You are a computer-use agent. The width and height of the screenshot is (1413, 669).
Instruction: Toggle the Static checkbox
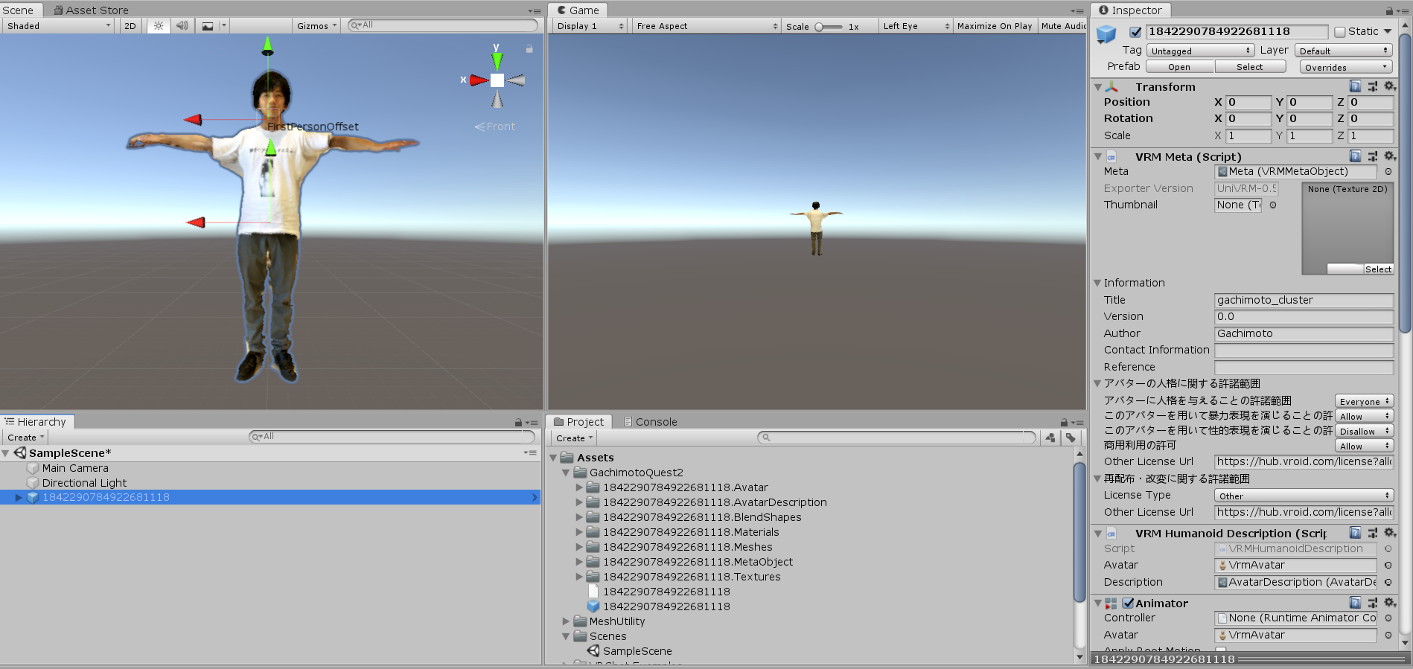click(1340, 32)
